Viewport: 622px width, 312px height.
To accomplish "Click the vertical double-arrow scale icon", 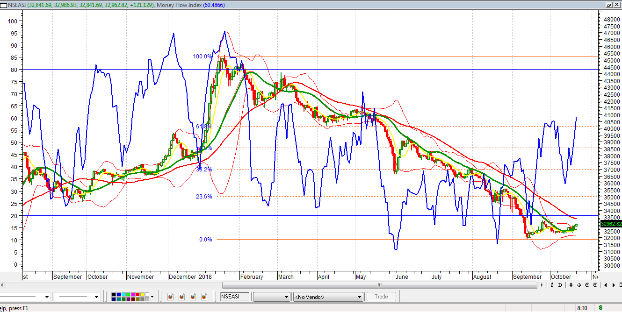I will coord(571,285).
